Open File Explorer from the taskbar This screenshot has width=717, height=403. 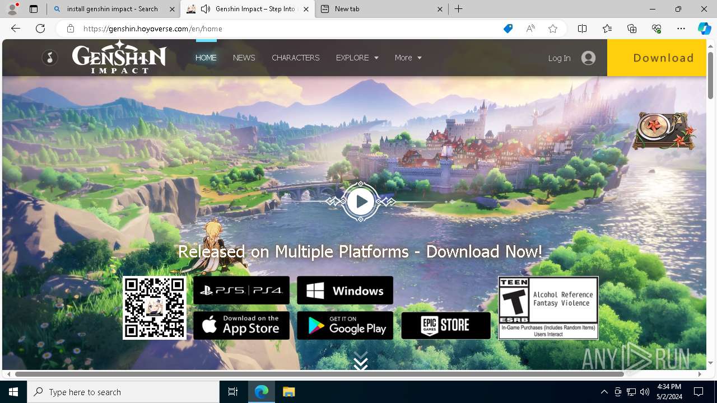(x=288, y=392)
